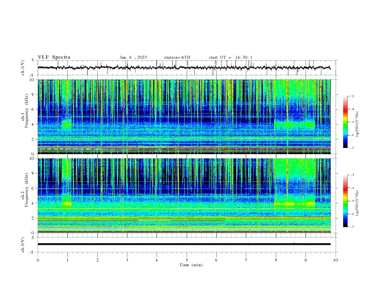Click the ch.1 emission band near 8.5 minutes
The height and width of the screenshot is (292, 378).
[x=294, y=125]
